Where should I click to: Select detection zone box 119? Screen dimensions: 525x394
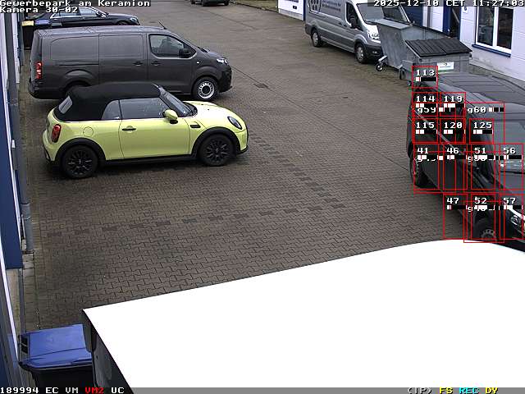tap(453, 104)
